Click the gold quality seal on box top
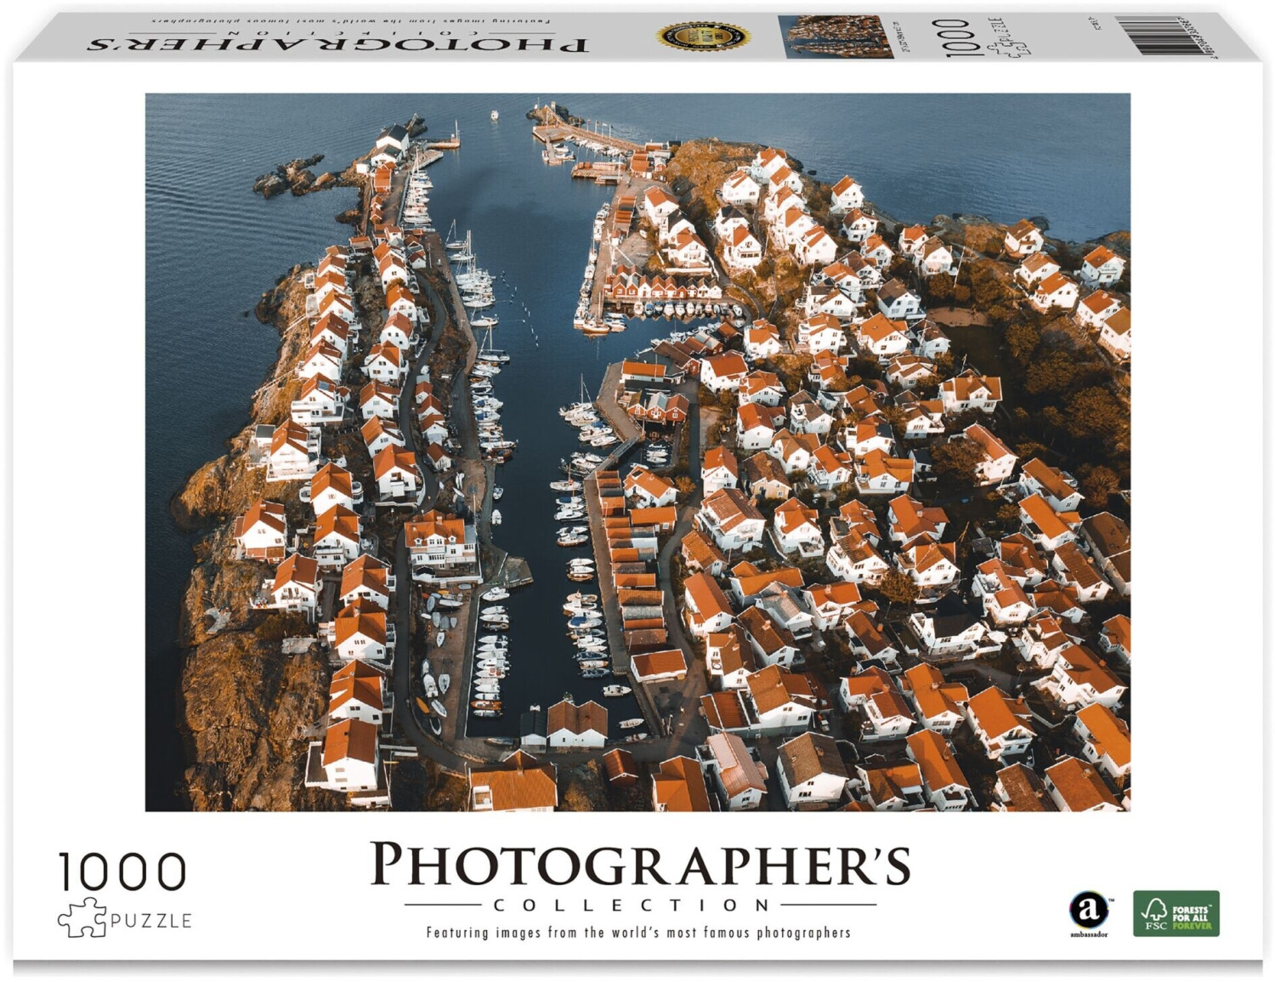1275x982 pixels. pyautogui.click(x=704, y=36)
